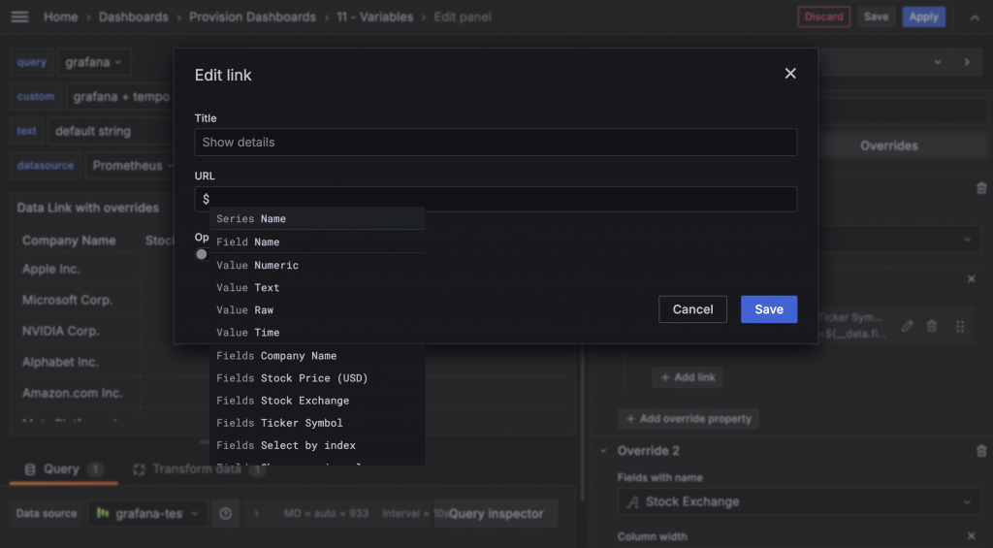The height and width of the screenshot is (548, 993).
Task: Click the Amazon.com Inc. table cell
Action: [x=72, y=394]
